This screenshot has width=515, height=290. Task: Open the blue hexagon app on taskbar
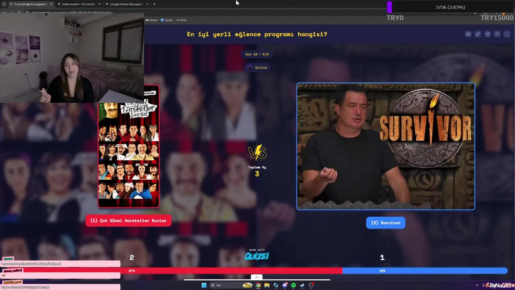click(x=276, y=285)
